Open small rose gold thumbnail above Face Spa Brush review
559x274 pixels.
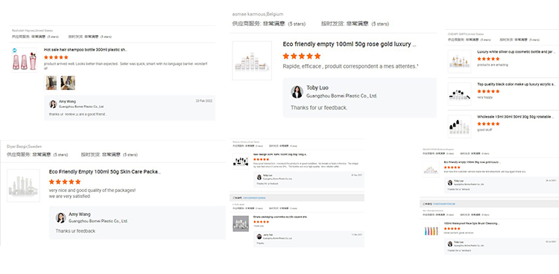[431, 169]
